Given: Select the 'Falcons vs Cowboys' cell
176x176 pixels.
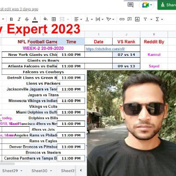Looking at the screenshot, I should pyautogui.click(x=43, y=72).
